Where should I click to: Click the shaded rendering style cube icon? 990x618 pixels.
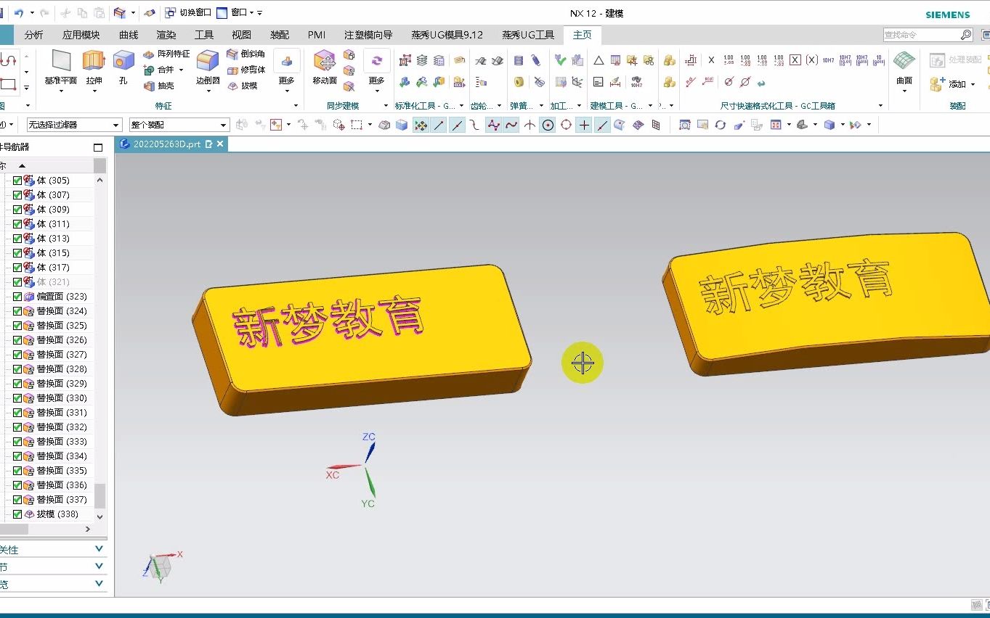pyautogui.click(x=829, y=125)
